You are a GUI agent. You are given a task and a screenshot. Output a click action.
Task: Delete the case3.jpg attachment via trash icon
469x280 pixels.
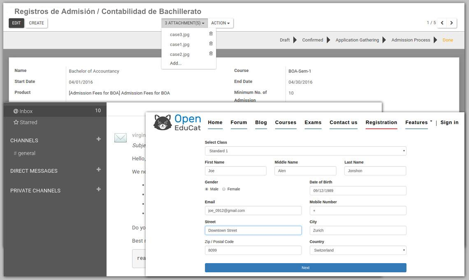[x=211, y=34]
